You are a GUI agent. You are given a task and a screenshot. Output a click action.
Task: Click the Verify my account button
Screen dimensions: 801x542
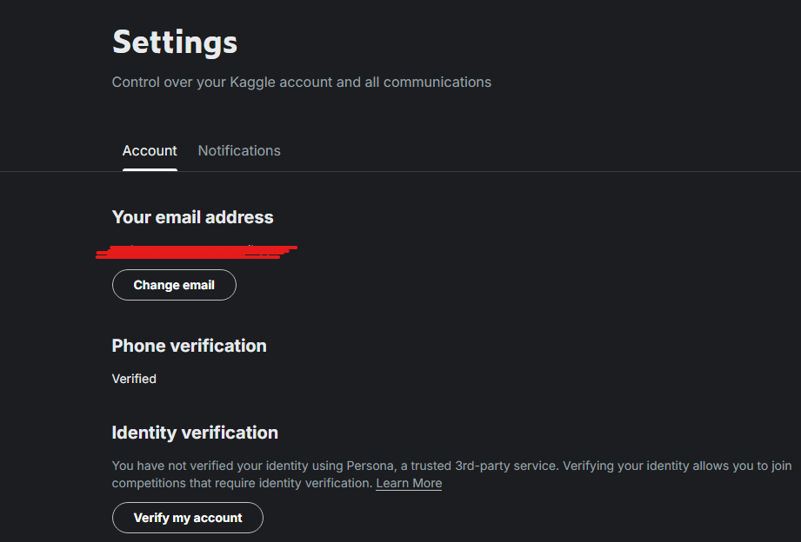coord(188,518)
